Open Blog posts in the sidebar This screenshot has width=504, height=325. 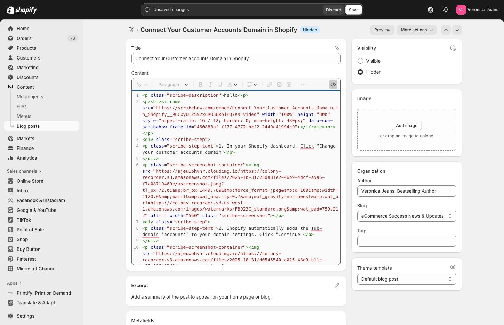[x=28, y=126]
